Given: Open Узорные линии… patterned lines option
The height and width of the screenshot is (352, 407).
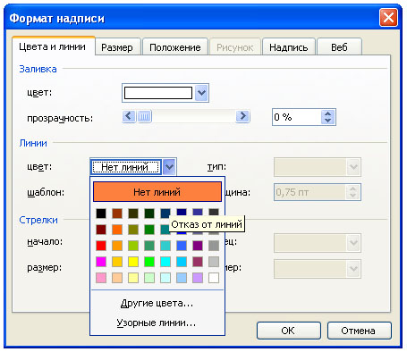Looking at the screenshot, I should (x=157, y=323).
